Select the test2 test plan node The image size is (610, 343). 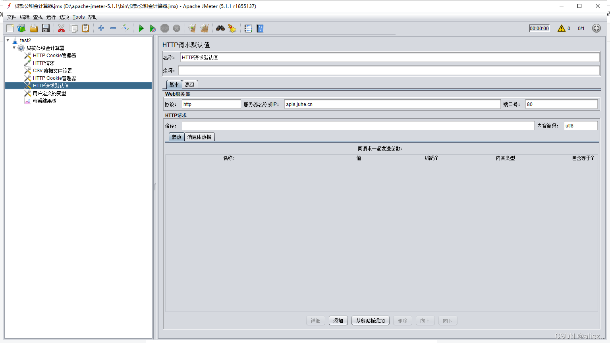pos(25,40)
